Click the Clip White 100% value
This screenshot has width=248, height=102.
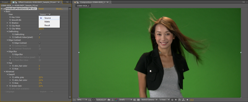coord(41,29)
